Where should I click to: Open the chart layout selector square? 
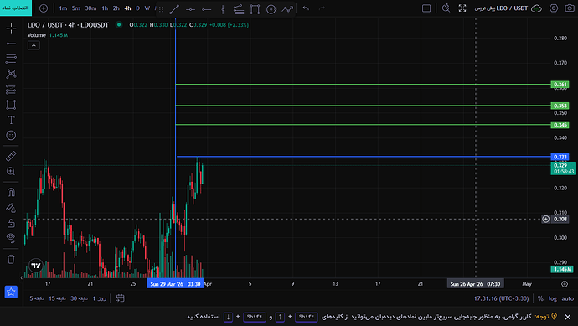pos(426,8)
